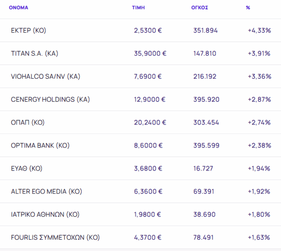Image resolution: width=281 pixels, height=251 pixels.
Task: Click CENERGY HOLDINGS (ΚΑ) stock name
Action: (50, 99)
